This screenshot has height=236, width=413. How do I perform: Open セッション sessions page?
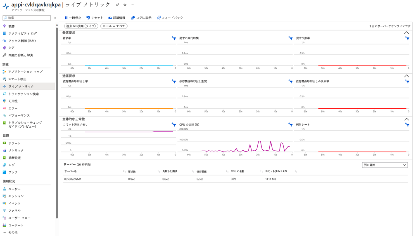[x=16, y=196]
